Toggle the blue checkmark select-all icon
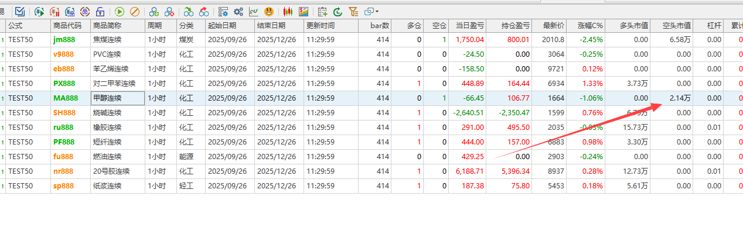 coord(20,11)
